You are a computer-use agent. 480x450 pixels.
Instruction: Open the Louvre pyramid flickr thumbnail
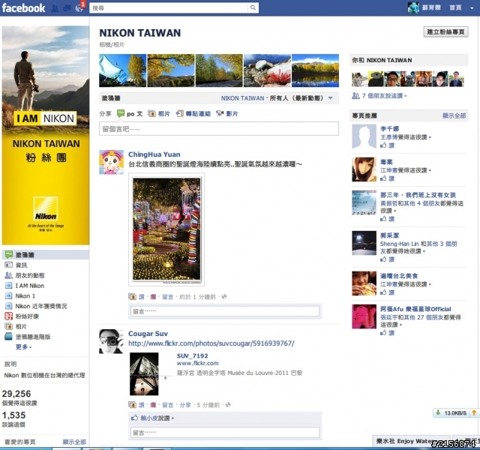[x=144, y=373]
